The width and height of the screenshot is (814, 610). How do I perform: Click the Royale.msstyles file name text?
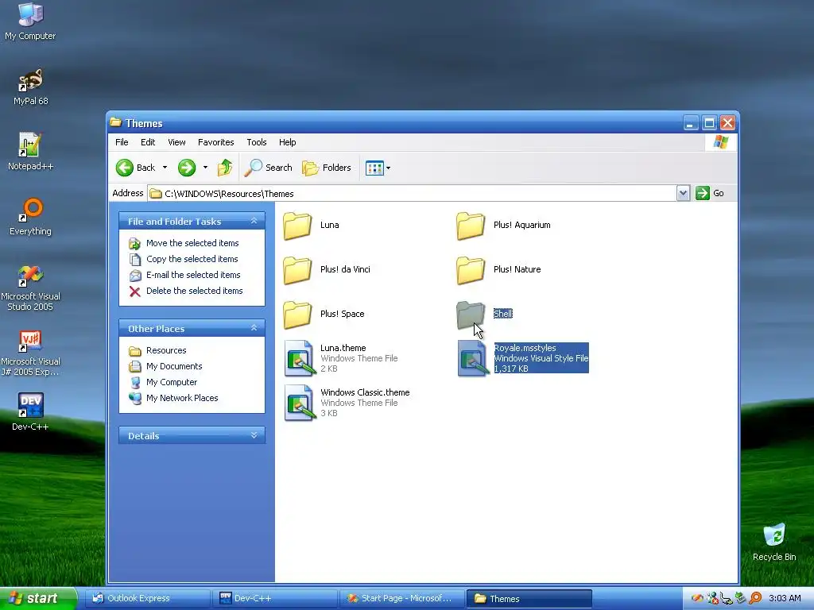click(x=525, y=348)
